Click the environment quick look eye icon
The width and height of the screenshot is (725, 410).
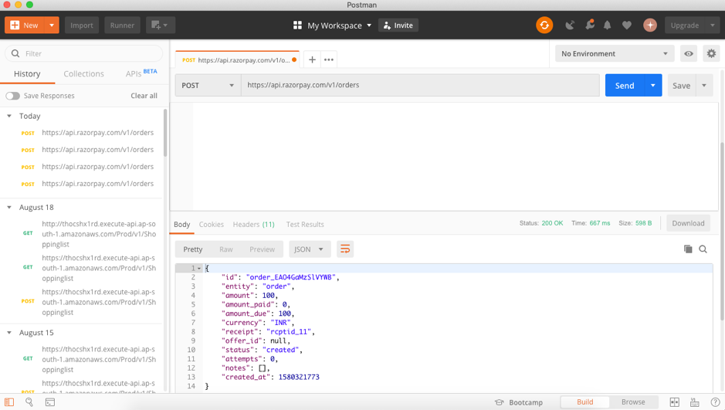pyautogui.click(x=689, y=54)
